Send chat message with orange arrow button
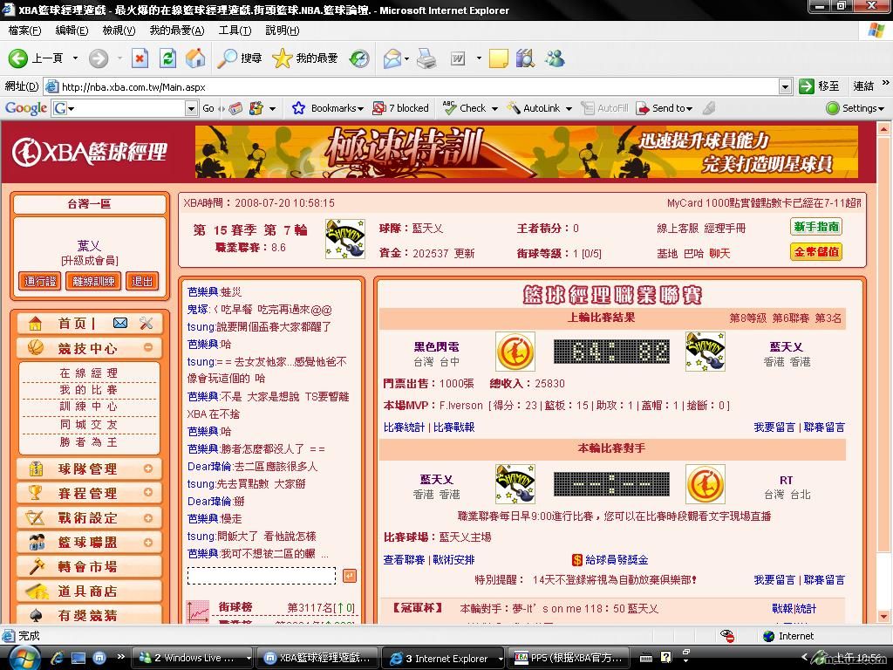893x670 pixels. (350, 576)
